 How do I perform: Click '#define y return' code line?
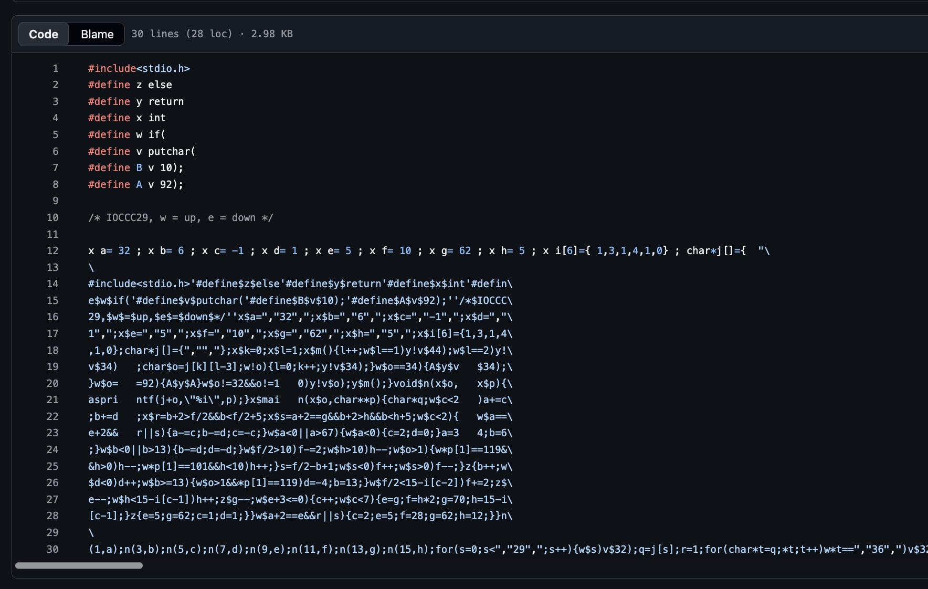click(x=136, y=101)
